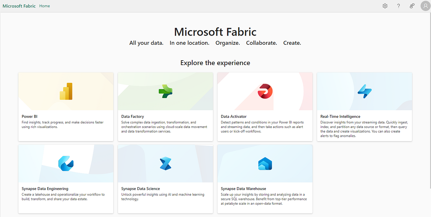The height and width of the screenshot is (217, 431).
Task: Click the 'Discover insights from your streaming data' text
Action: pos(364,129)
